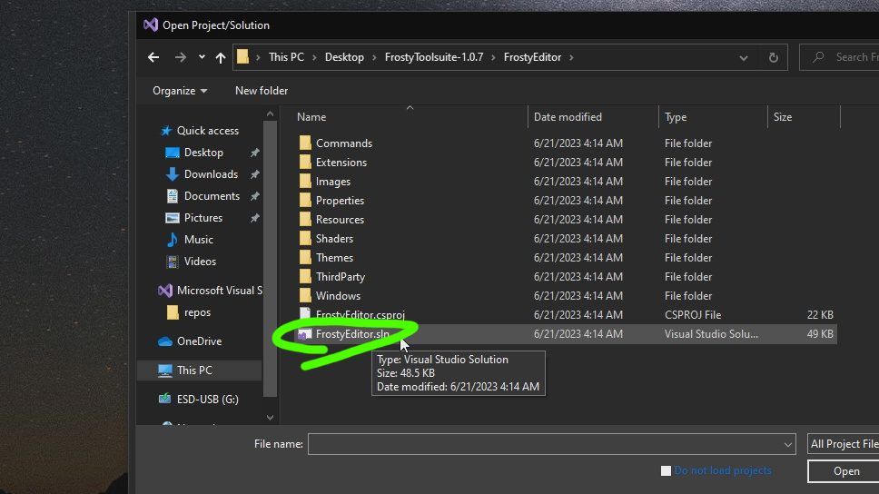
Task: Select the ThirdParty folder
Action: (x=341, y=277)
